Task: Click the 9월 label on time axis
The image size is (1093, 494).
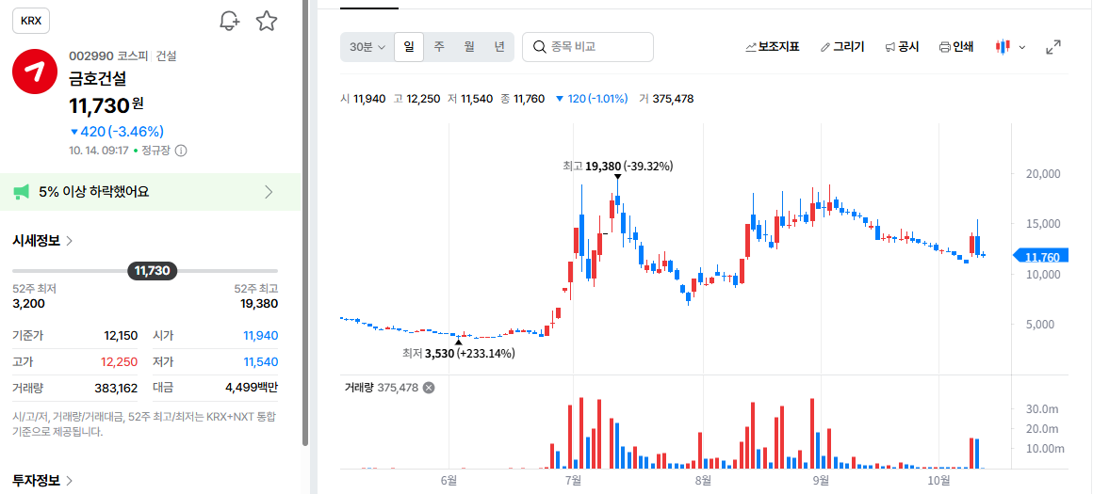Action: pyautogui.click(x=821, y=480)
